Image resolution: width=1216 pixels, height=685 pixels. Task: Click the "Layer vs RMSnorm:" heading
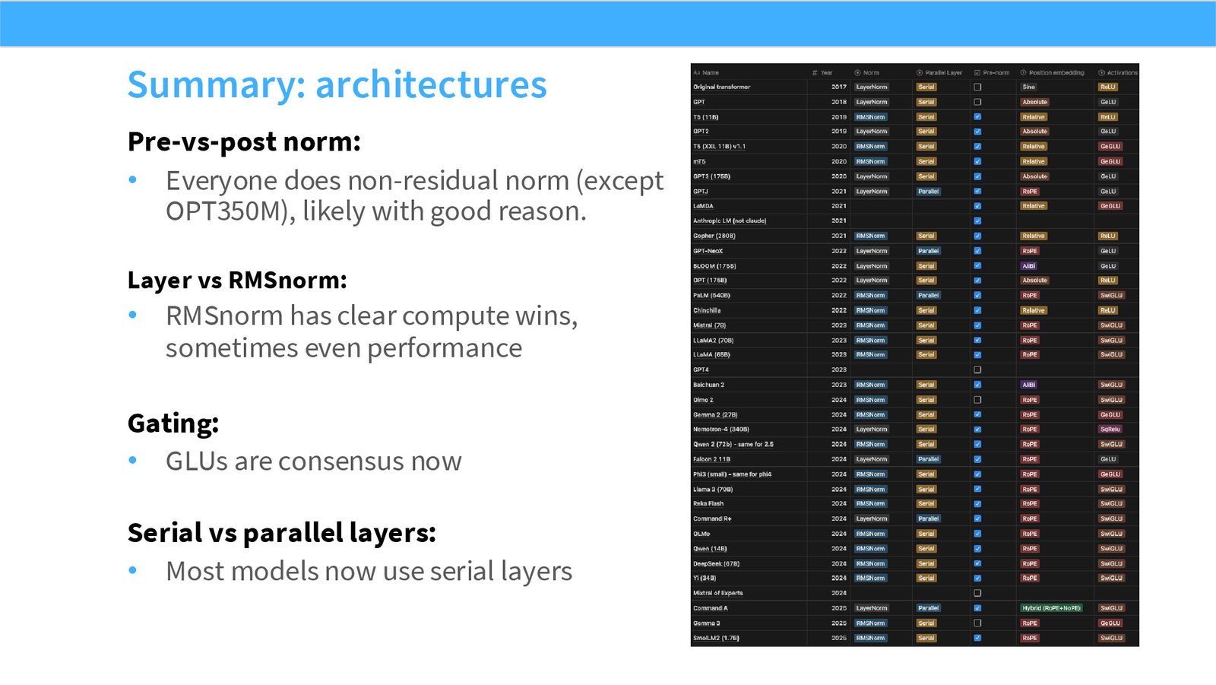tap(237, 281)
